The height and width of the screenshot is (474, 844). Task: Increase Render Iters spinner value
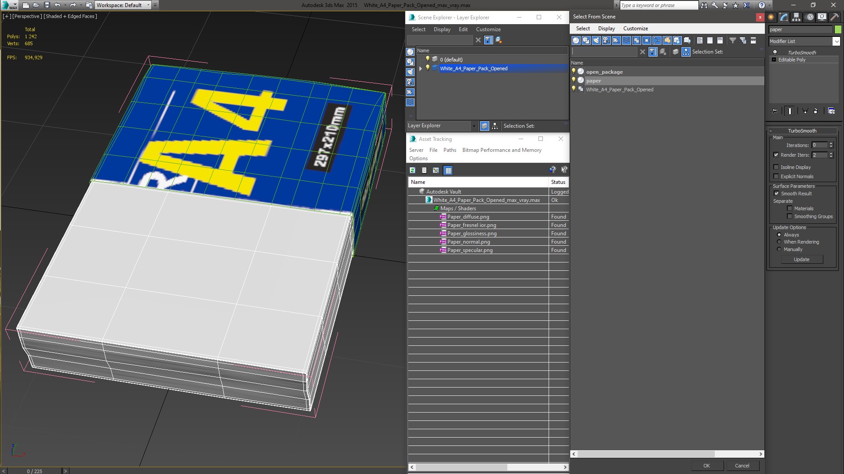point(831,153)
